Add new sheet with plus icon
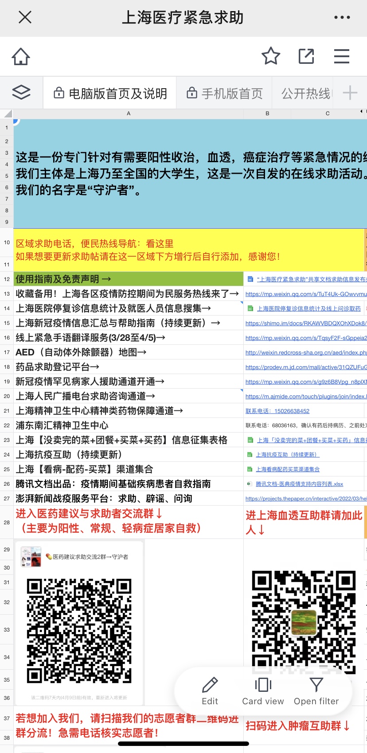This screenshot has width=367, height=753. [350, 93]
